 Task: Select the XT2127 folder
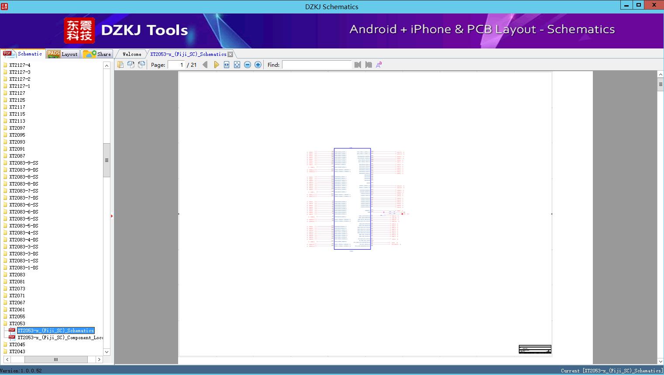click(17, 93)
